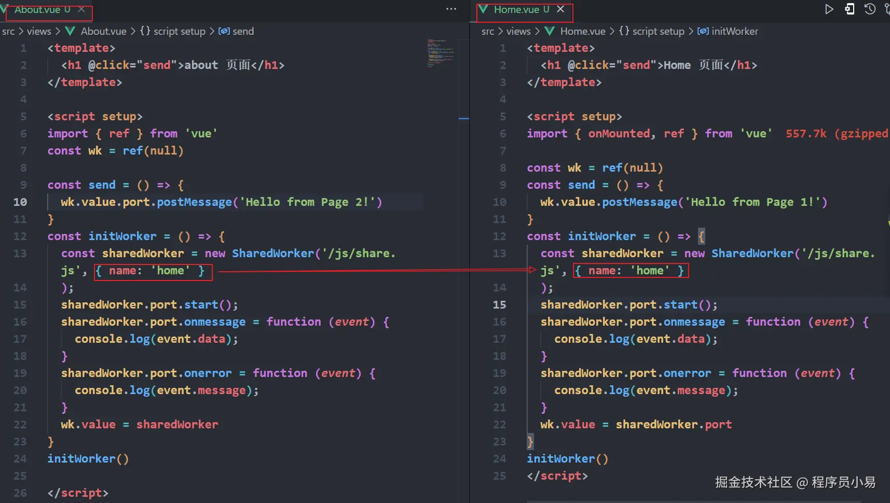Open the device preview settings icon

[x=850, y=9]
